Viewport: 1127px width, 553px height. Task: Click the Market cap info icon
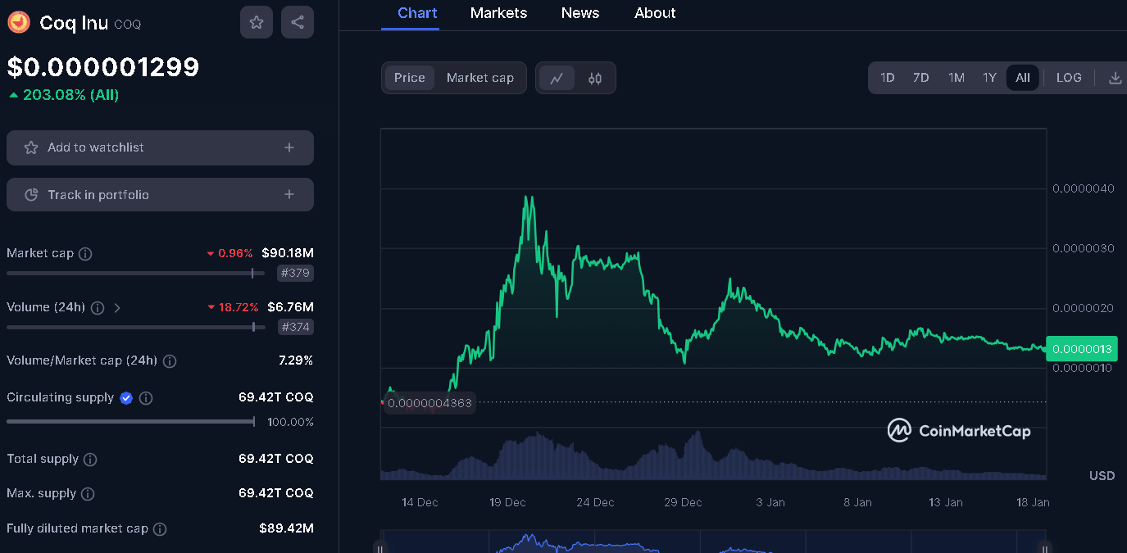pyautogui.click(x=85, y=254)
